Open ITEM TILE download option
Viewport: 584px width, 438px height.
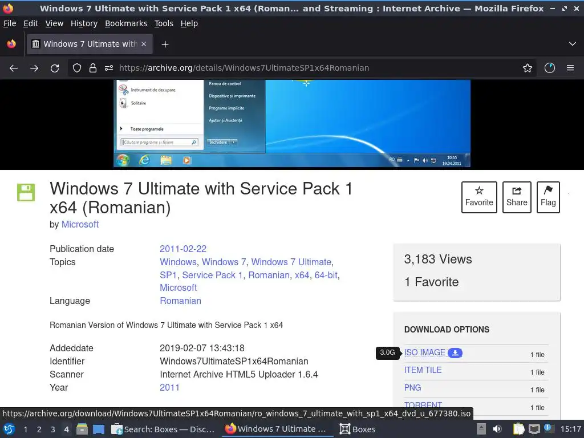[423, 370]
